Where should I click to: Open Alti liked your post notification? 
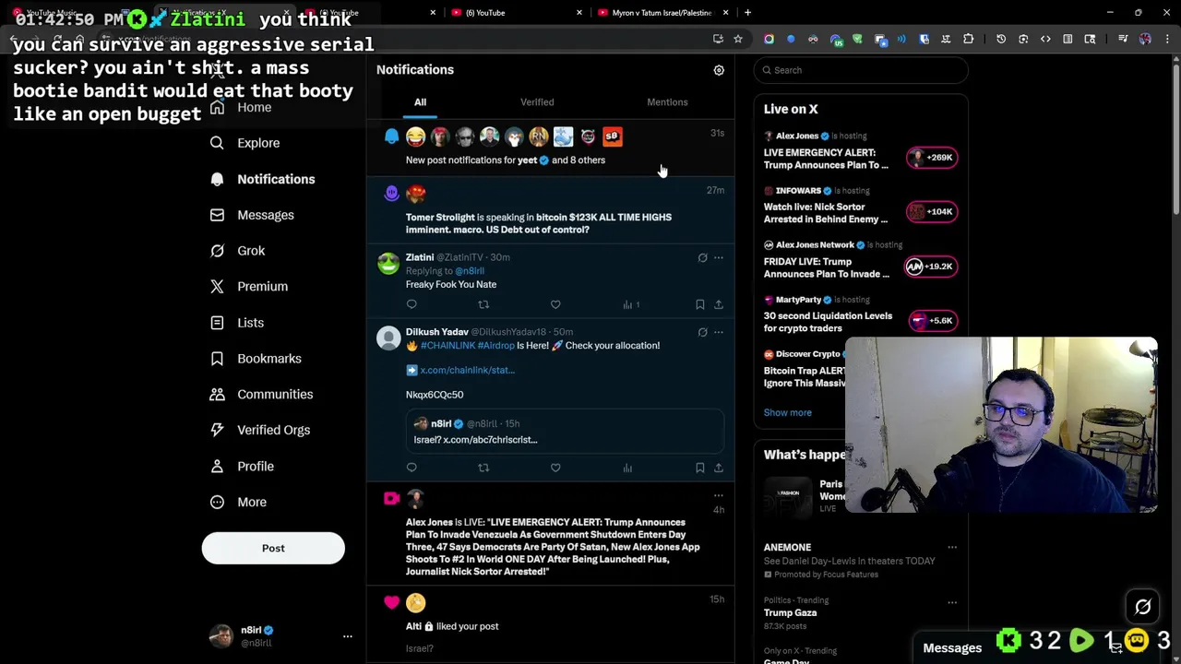550,625
